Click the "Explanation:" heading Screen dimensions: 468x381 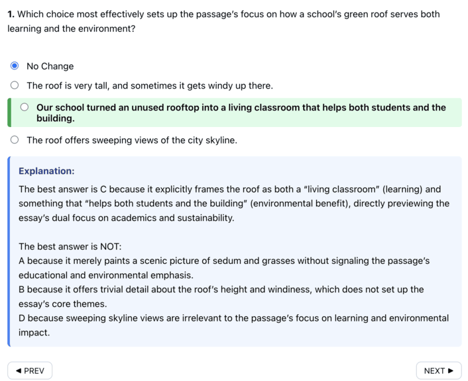[46, 171]
